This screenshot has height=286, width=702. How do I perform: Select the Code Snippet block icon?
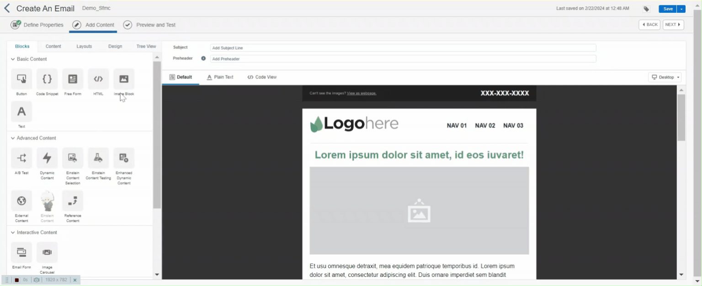47,79
